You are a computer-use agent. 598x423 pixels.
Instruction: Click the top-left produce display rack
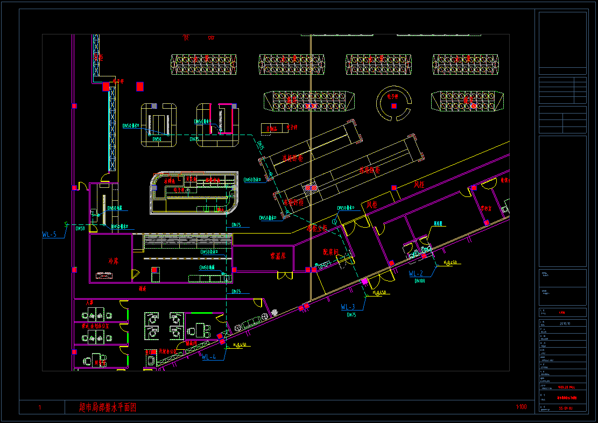pos(205,65)
